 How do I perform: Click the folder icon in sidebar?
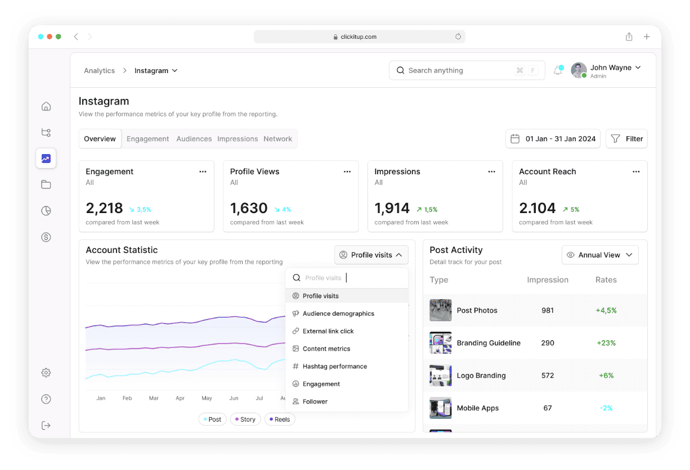click(46, 184)
